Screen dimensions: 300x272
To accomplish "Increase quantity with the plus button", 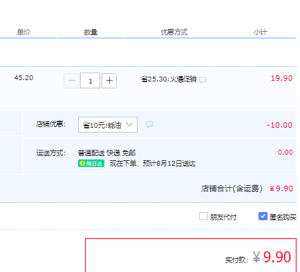I will (109, 81).
